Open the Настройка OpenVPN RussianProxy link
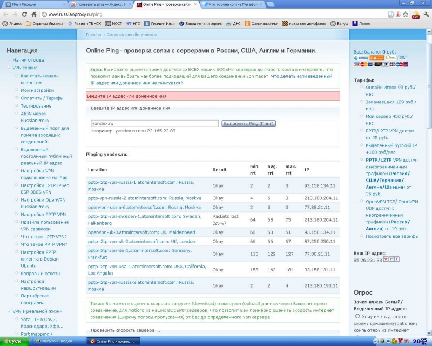Image resolution: width=432 pixels, height=346 pixels. click(43, 203)
